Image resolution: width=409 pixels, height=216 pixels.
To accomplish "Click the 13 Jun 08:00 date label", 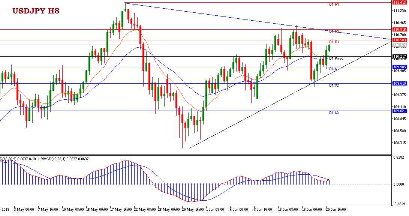I will coord(288,210).
